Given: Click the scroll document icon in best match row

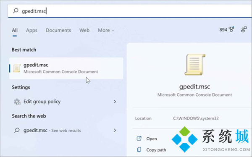Looking at the screenshot, I should pos(17,68).
